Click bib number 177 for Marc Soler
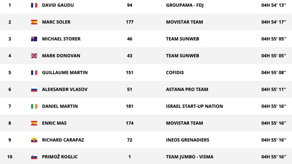292x164 pixels. point(130,22)
